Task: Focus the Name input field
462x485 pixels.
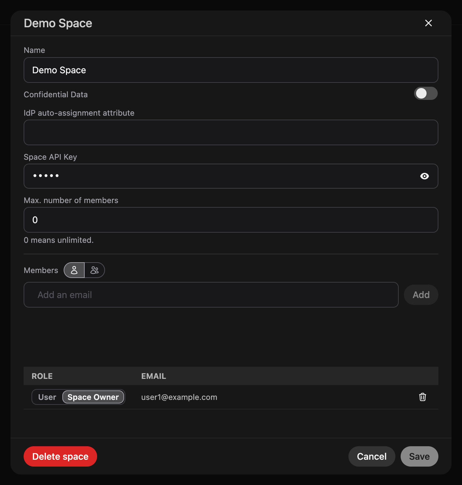Action: pyautogui.click(x=231, y=70)
